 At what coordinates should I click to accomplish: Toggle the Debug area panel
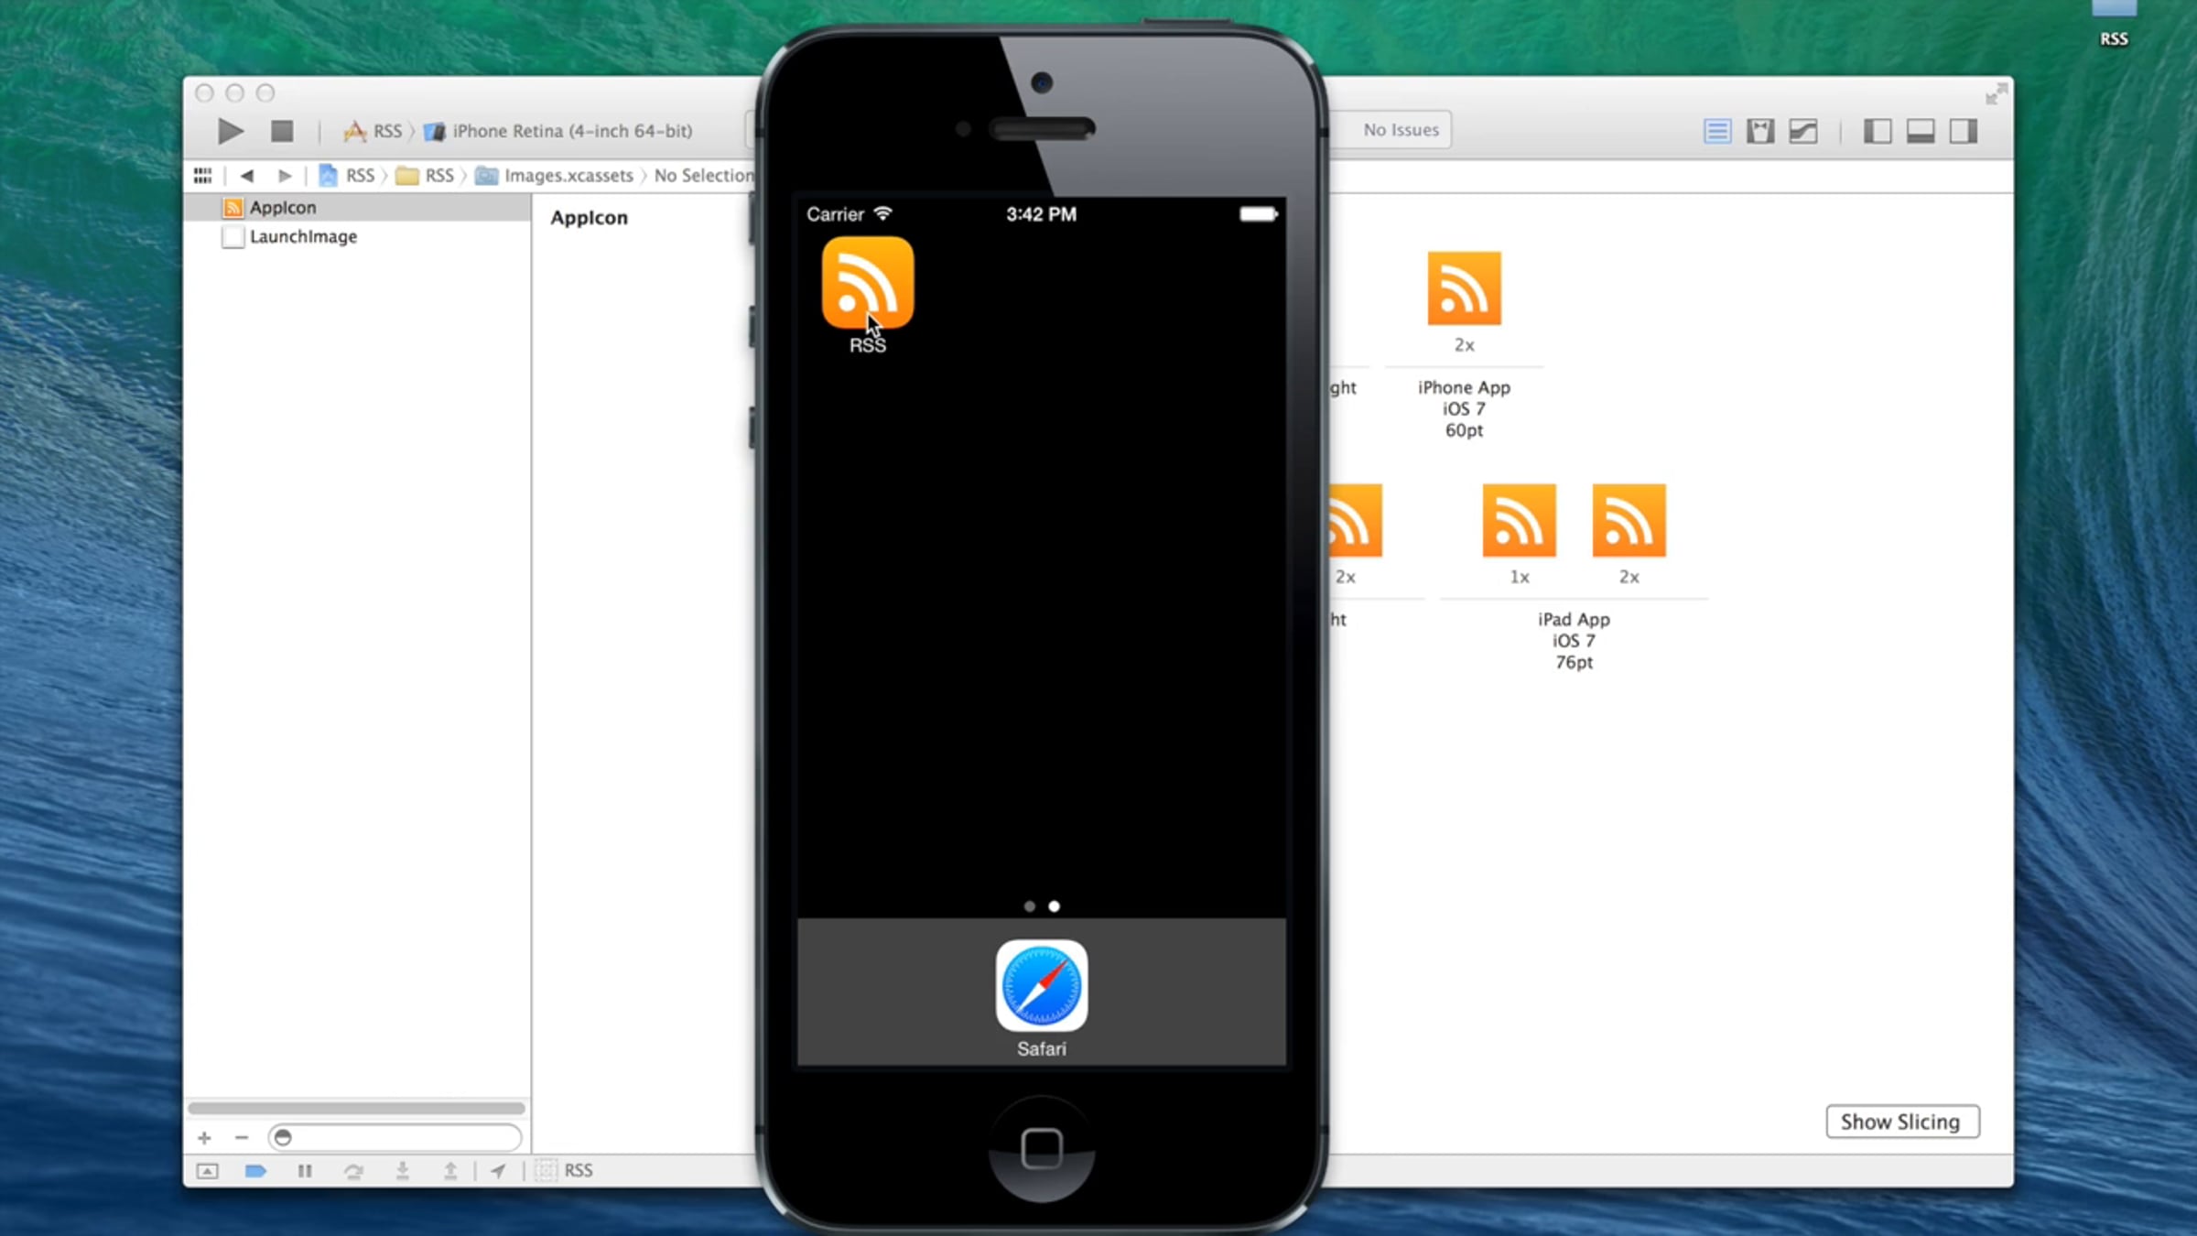tap(1921, 131)
